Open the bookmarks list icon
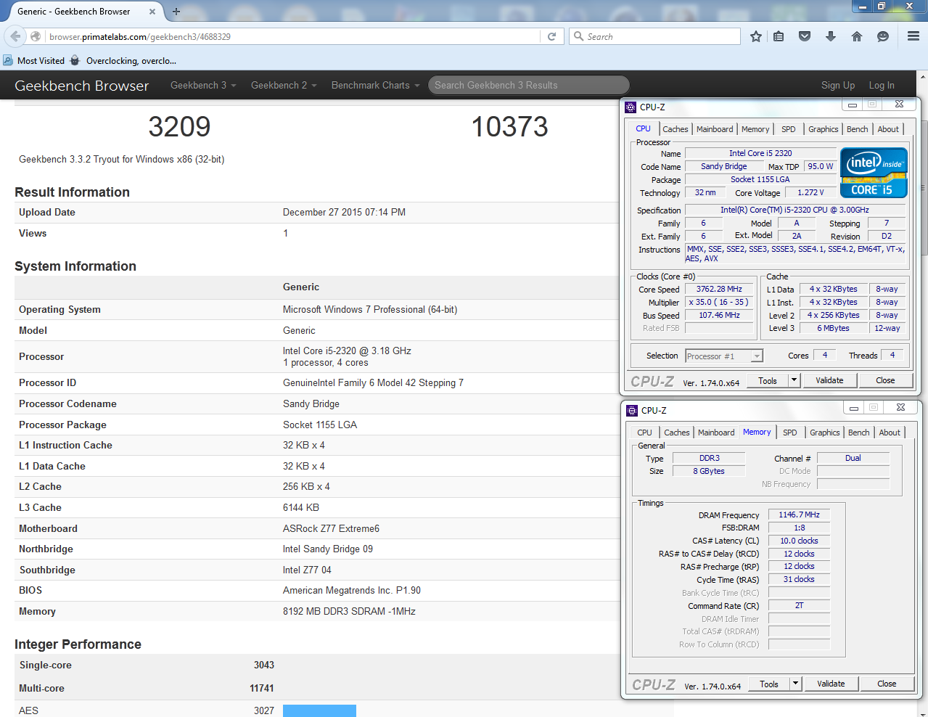928x717 pixels. coord(779,36)
